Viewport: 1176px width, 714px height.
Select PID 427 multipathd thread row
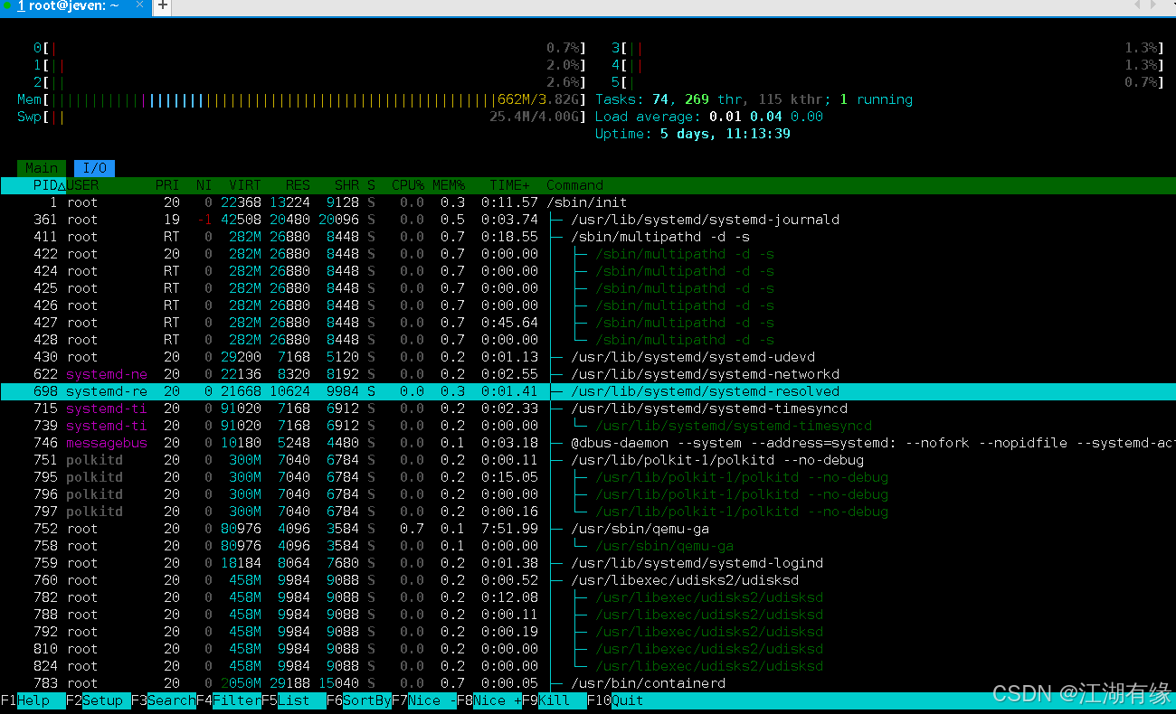[x=588, y=323]
